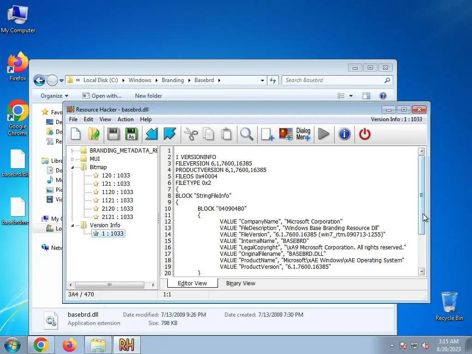Image resolution: width=472 pixels, height=354 pixels.
Task: Click the Branding breadcrumb in address bar
Action: [172, 80]
